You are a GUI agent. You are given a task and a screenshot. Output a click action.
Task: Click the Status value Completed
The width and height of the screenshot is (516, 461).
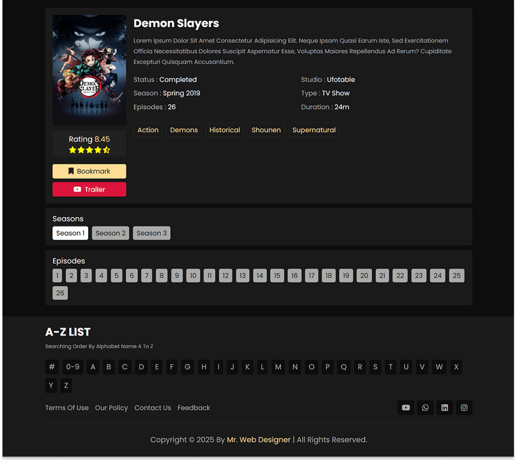click(x=178, y=80)
